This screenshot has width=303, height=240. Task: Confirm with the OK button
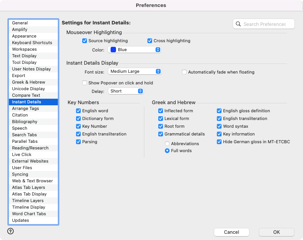276,232
